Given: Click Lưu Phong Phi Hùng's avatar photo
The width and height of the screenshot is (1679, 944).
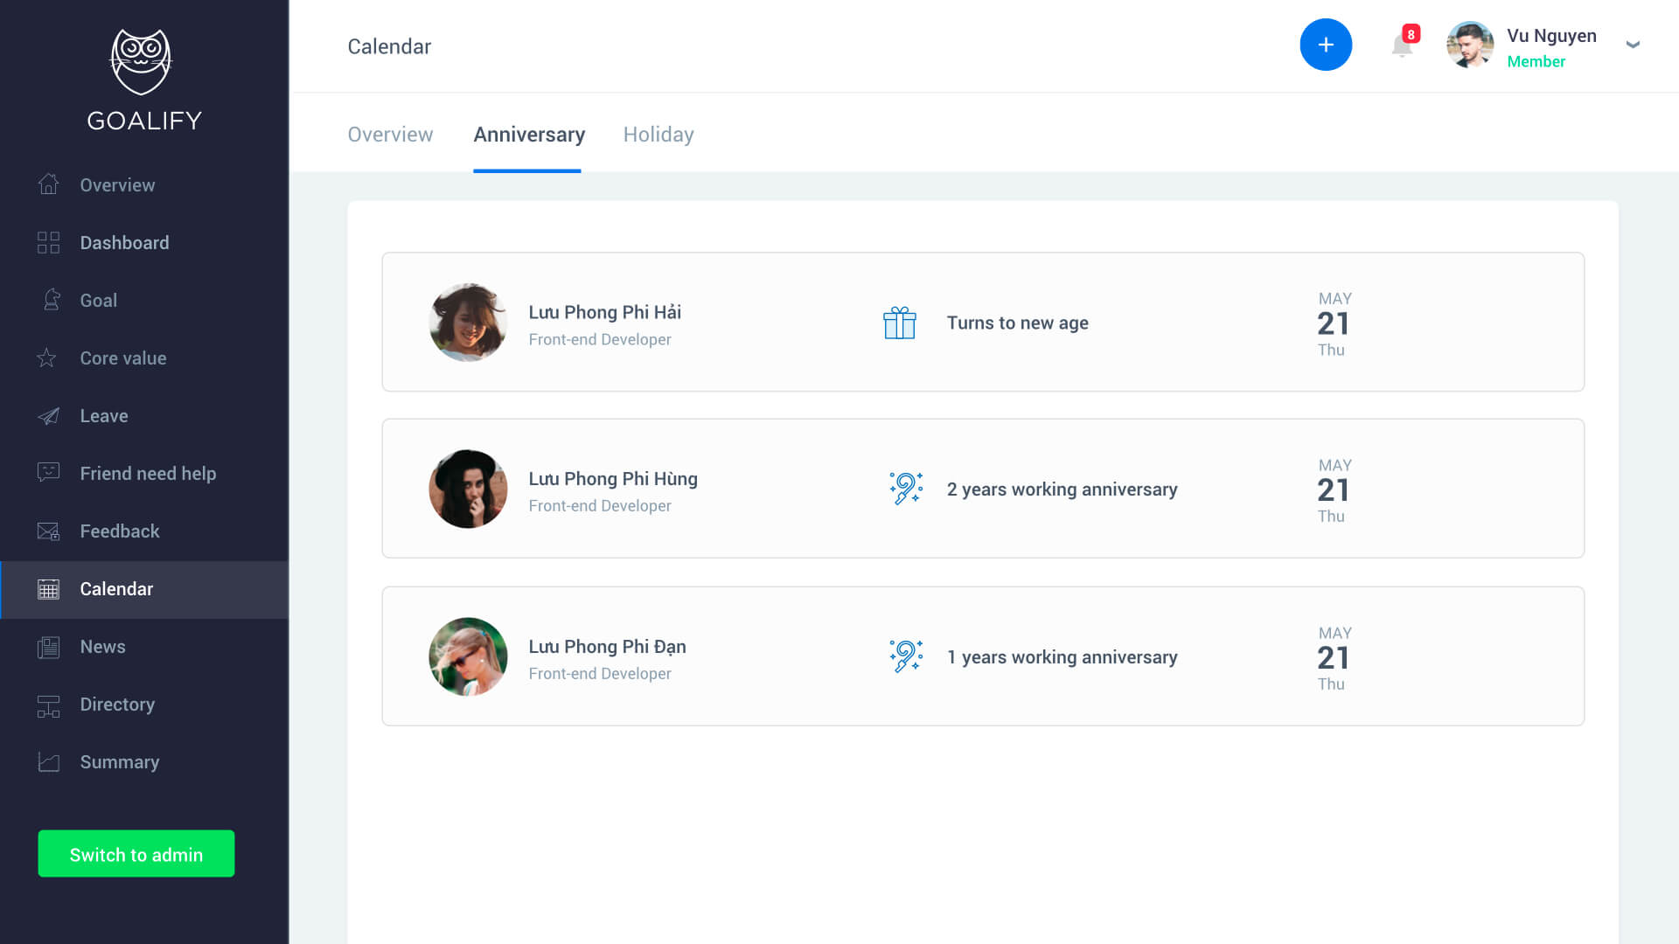Looking at the screenshot, I should pos(468,489).
